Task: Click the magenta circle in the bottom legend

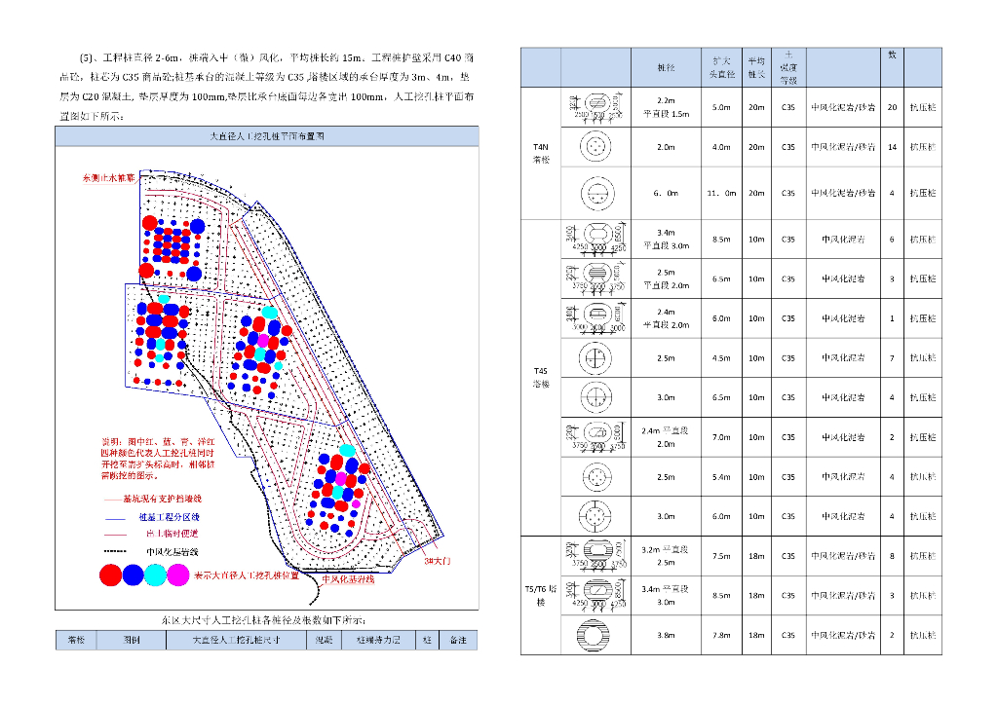Action: (x=177, y=575)
